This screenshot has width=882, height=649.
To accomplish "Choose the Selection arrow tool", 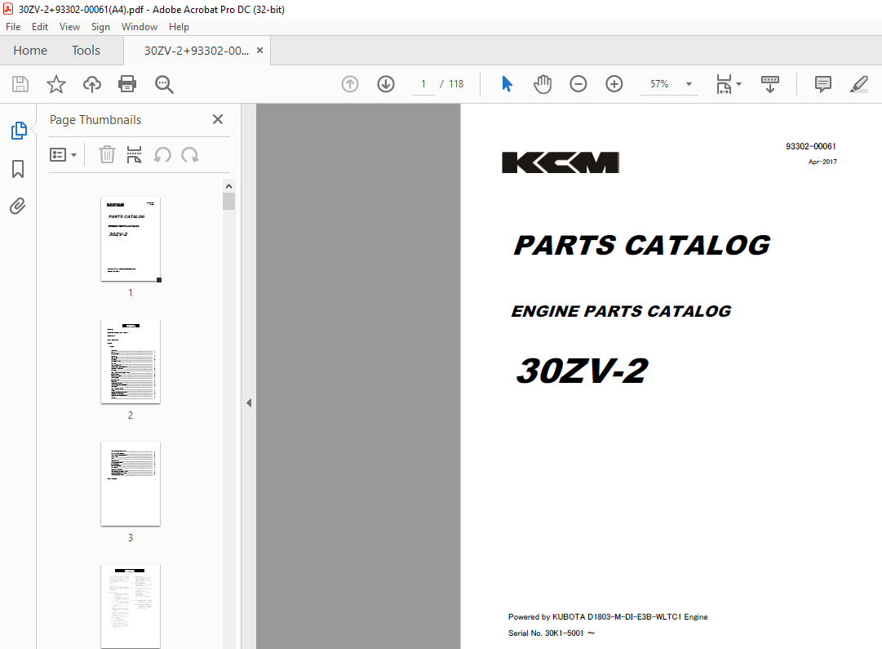I will tap(507, 84).
